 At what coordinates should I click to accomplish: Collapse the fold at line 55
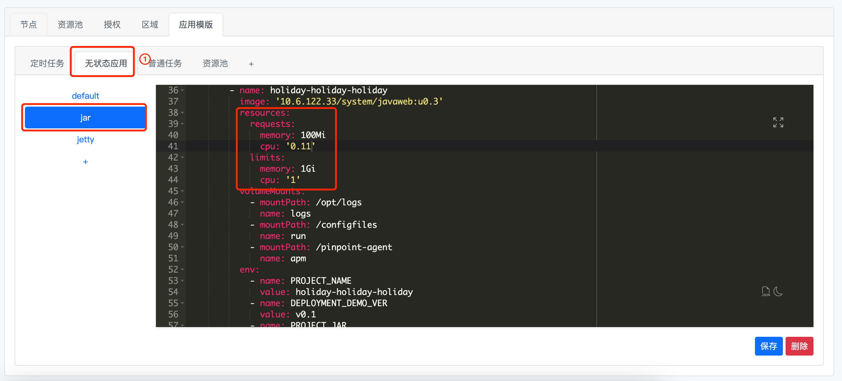click(x=182, y=303)
